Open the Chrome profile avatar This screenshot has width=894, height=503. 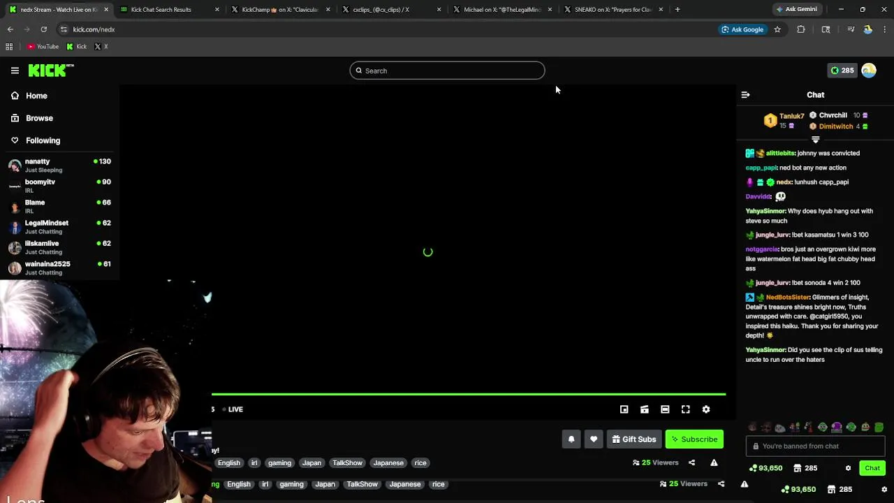(x=867, y=29)
